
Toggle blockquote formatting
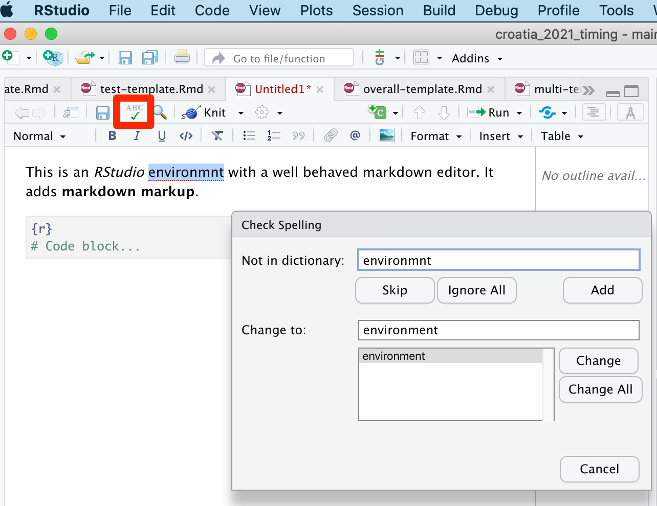[x=298, y=136]
